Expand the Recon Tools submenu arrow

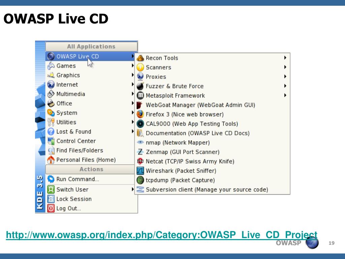click(285, 58)
